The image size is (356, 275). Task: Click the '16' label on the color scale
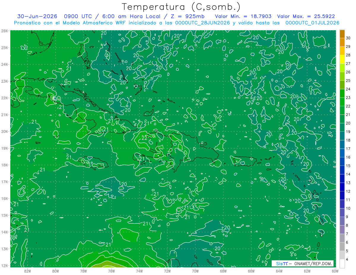coord(348,157)
